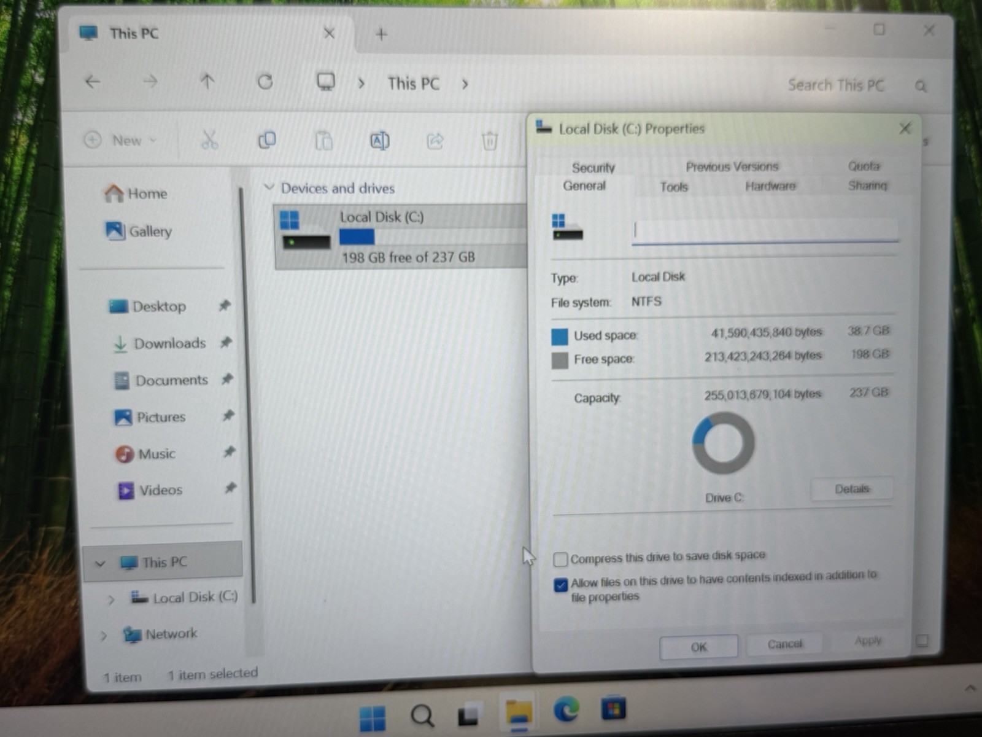Collapse Devices and drives group
982x737 pixels.
(268, 187)
